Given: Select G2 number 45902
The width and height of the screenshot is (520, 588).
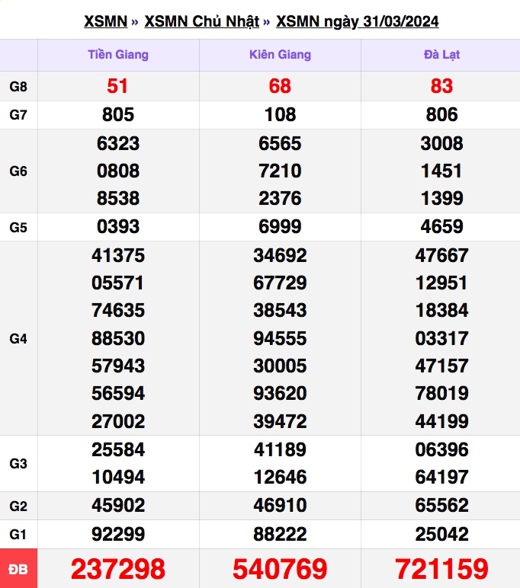Looking at the screenshot, I should (x=118, y=506).
